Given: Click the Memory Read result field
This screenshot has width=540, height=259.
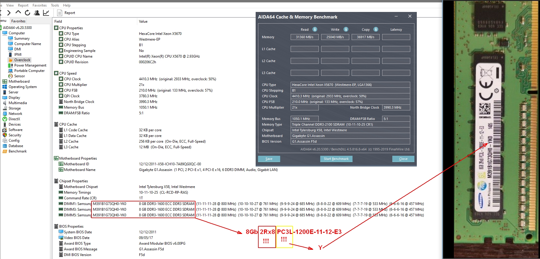Looking at the screenshot, I should 305,37.
